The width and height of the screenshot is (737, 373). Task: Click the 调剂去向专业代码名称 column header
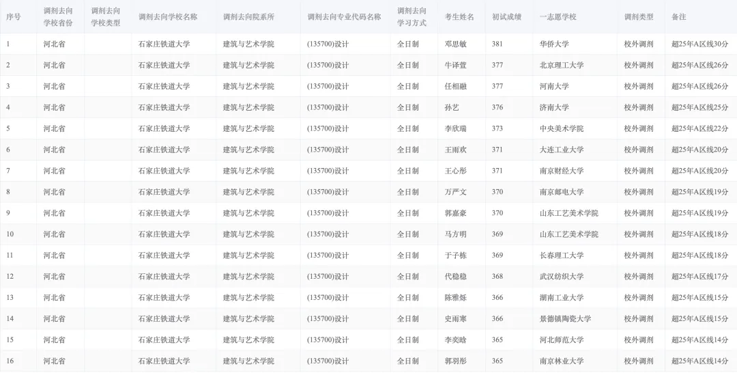[x=344, y=17]
